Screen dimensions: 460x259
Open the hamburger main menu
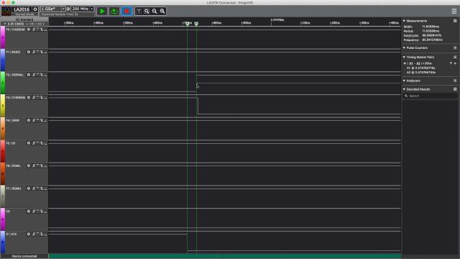(454, 12)
